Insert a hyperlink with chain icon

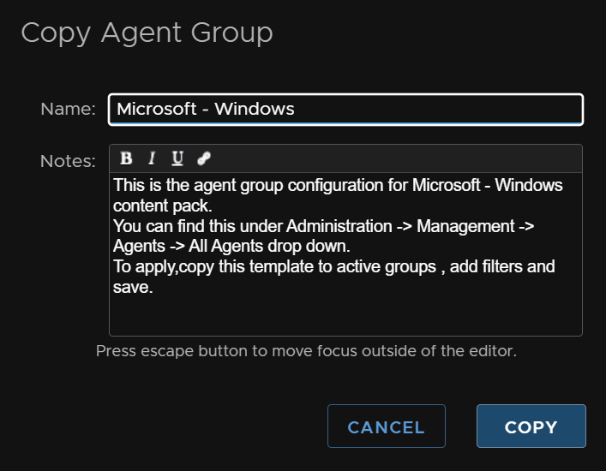(x=204, y=158)
